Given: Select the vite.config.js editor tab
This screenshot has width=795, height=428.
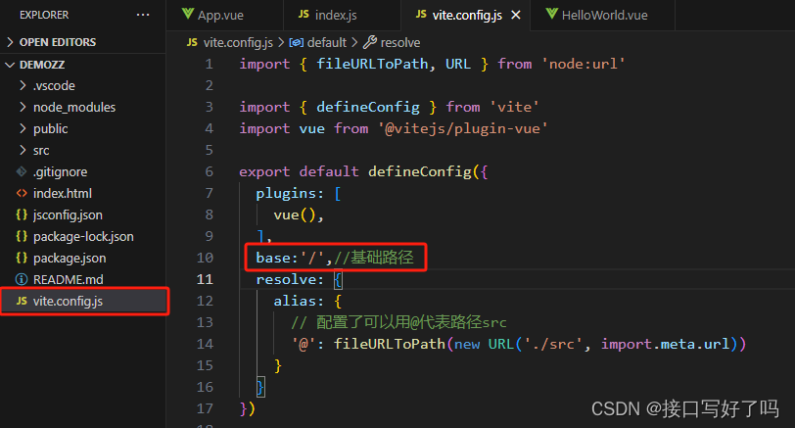Looking at the screenshot, I should coord(467,16).
